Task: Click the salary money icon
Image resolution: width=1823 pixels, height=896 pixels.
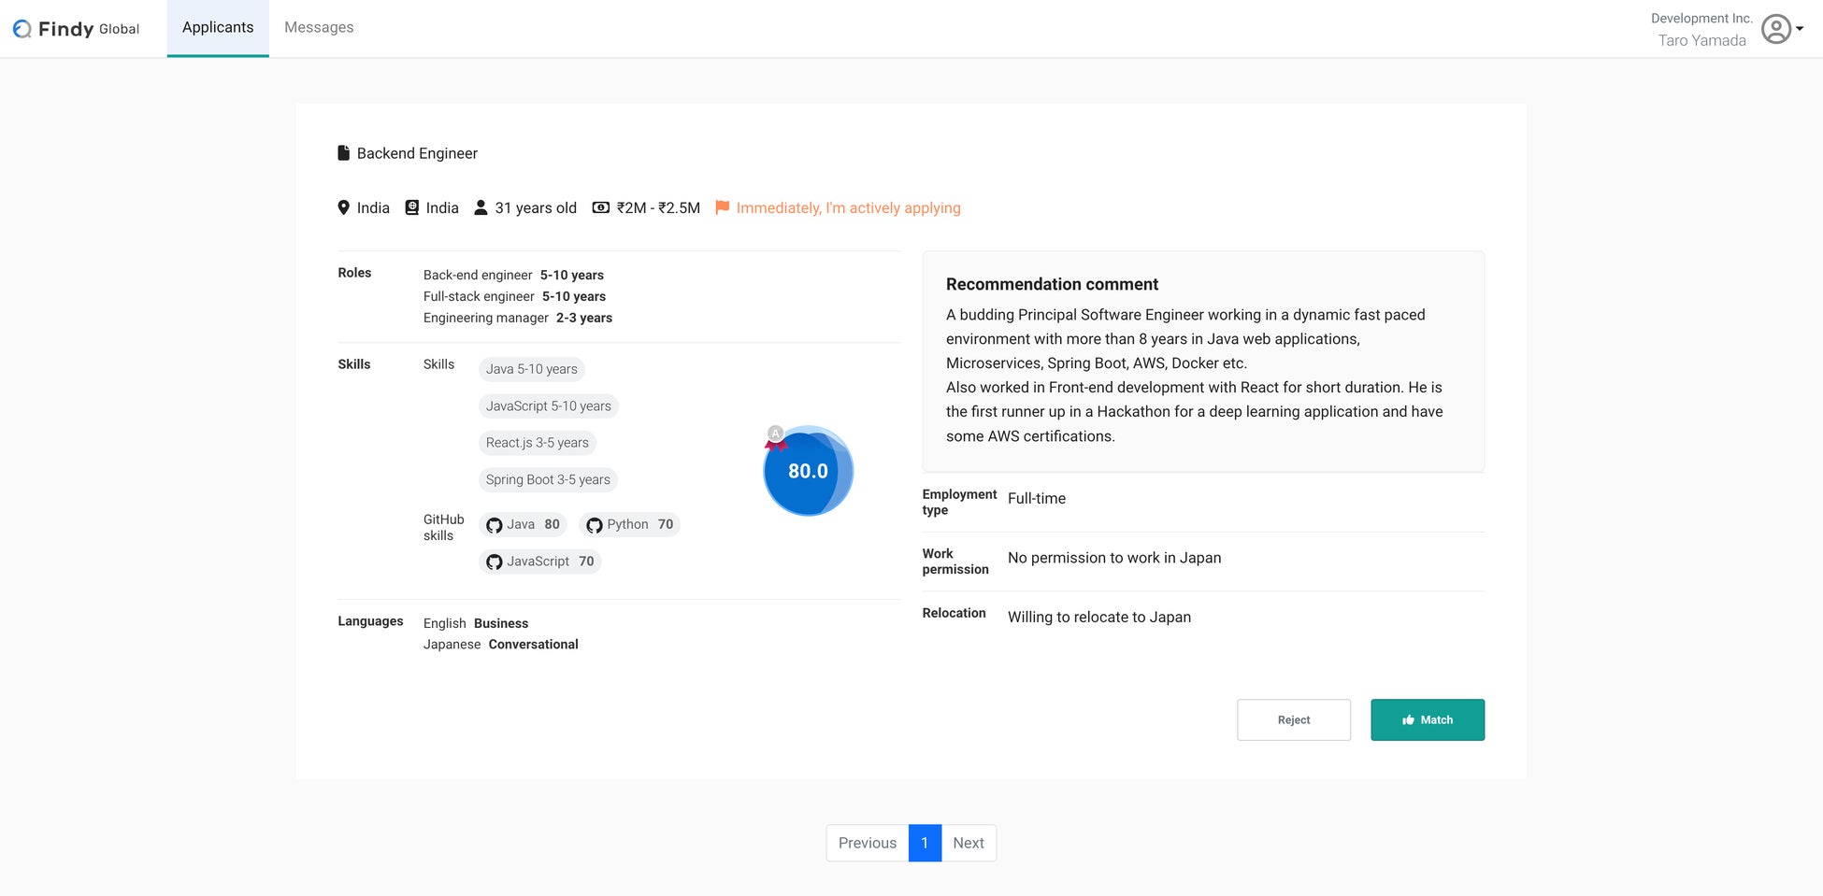Action: [601, 207]
